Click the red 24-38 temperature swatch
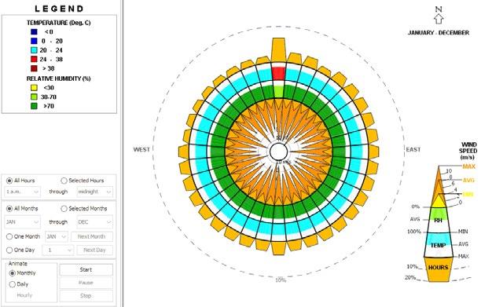The width and height of the screenshot is (481, 307). 34,60
